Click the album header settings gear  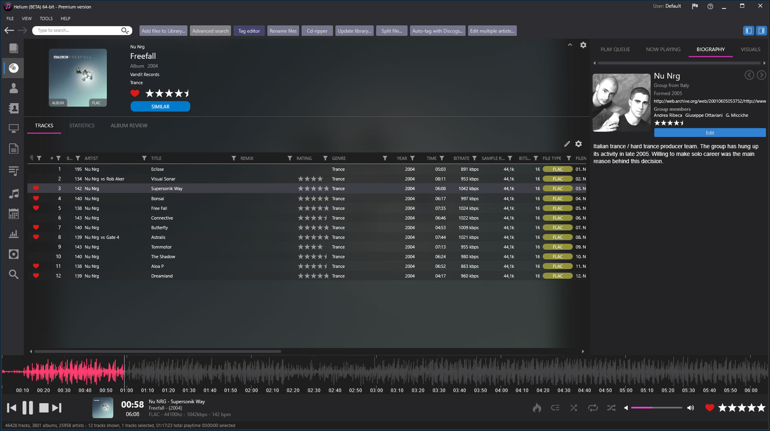pos(583,45)
